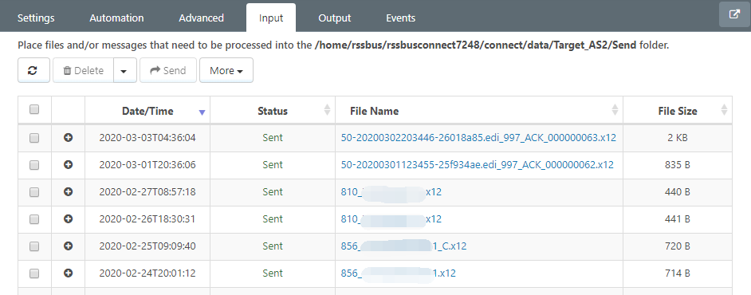
Task: Open the 997_ACK_000000062.x12 file link
Action: pos(477,165)
